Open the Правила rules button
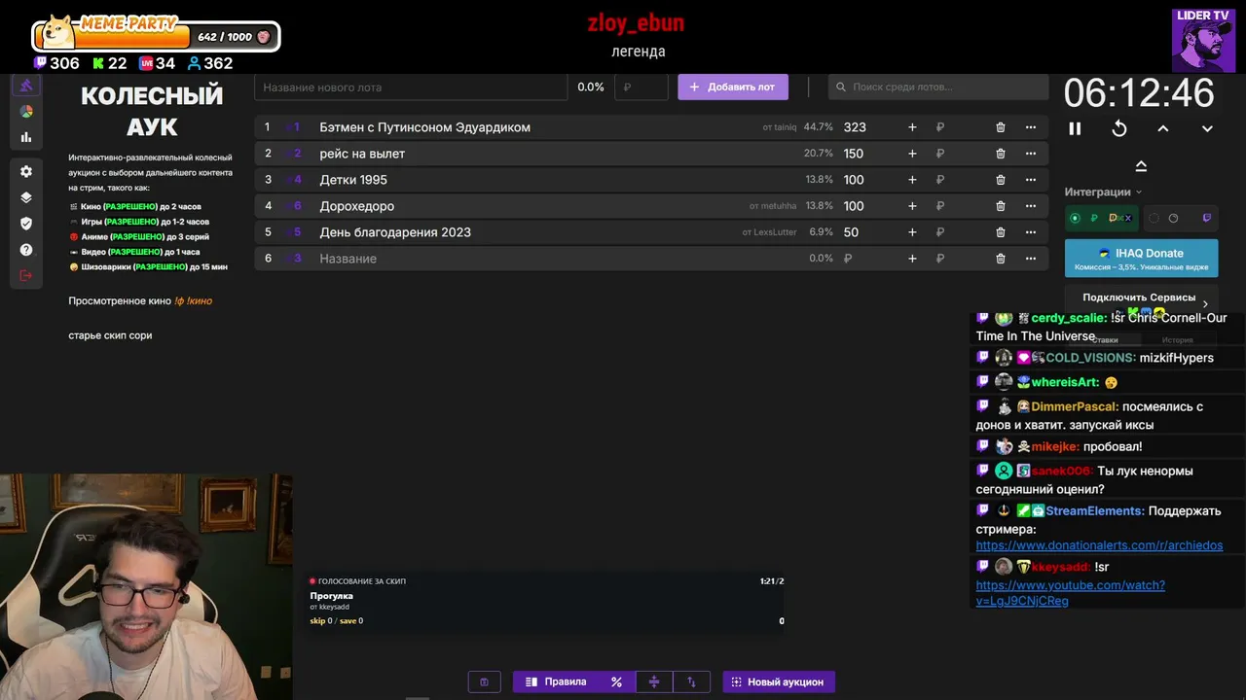The height and width of the screenshot is (700, 1246). [x=556, y=682]
